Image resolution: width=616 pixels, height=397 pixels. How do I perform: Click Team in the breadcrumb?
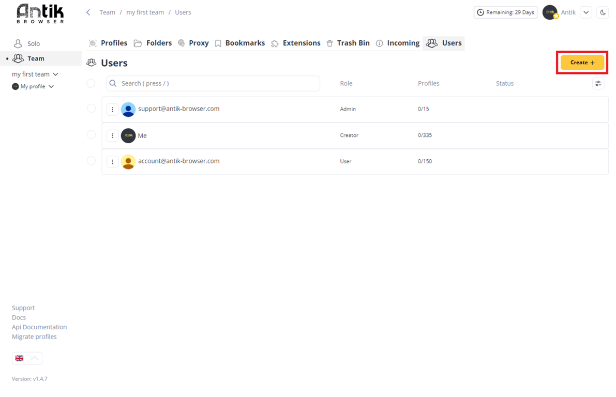coord(107,12)
